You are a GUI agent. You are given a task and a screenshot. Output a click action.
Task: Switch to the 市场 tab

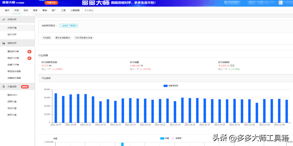(17, 11)
